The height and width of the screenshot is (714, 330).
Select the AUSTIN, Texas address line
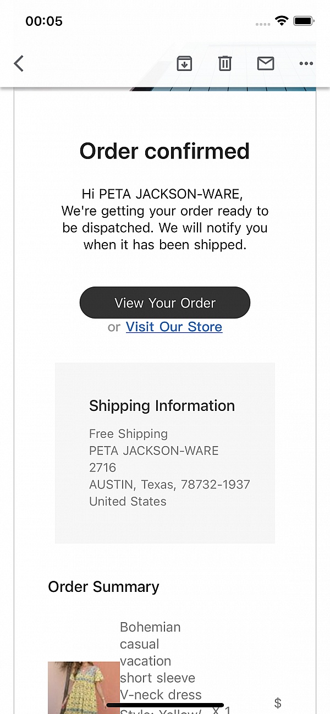click(169, 485)
